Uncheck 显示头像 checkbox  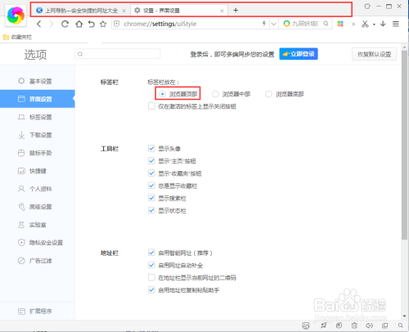coord(151,148)
